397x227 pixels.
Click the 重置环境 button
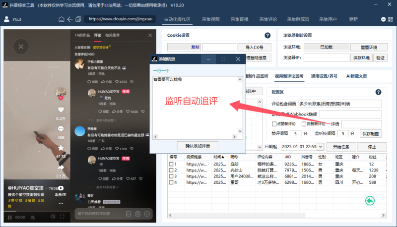369,47
